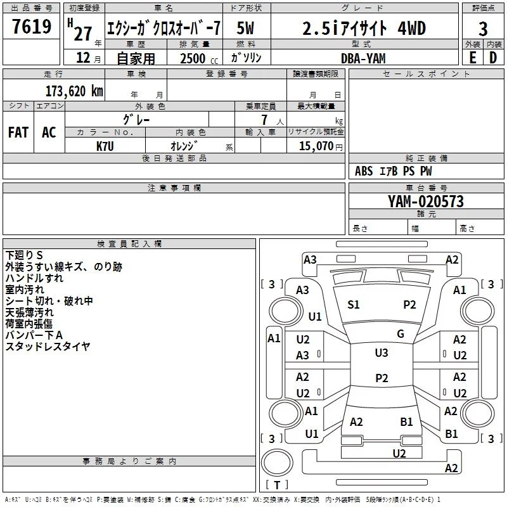The height and width of the screenshot is (507, 507).
Task: Click the AC air conditioner value
Action: (49, 132)
